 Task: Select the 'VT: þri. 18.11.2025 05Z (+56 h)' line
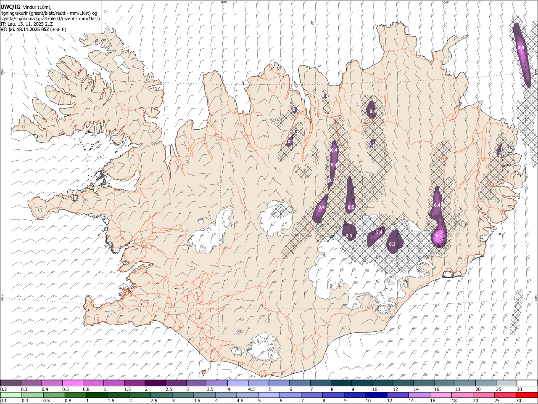pos(33,29)
